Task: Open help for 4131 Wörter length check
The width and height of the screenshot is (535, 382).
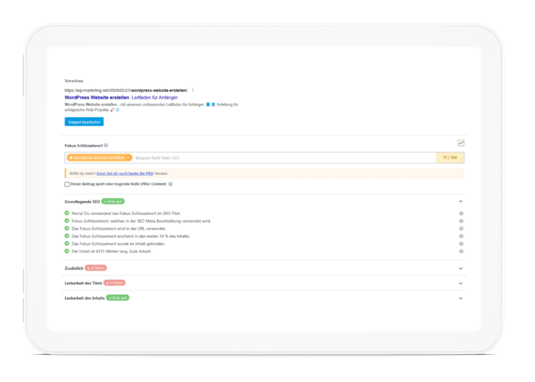Action: 461,251
